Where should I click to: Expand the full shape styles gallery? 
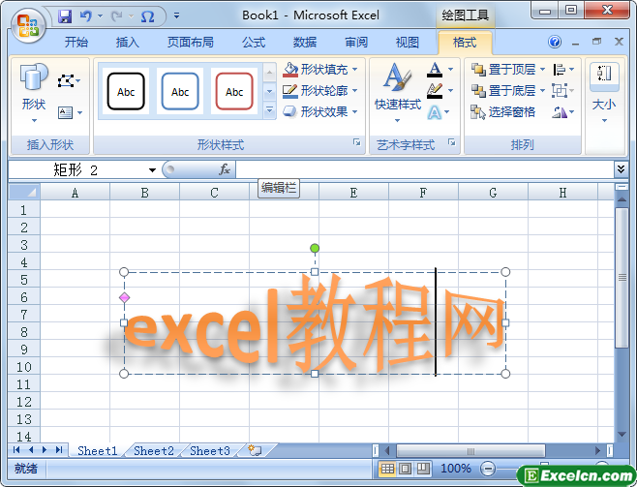(269, 110)
